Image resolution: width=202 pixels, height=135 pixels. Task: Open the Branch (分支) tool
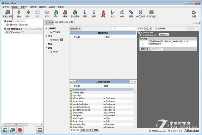tap(112, 13)
